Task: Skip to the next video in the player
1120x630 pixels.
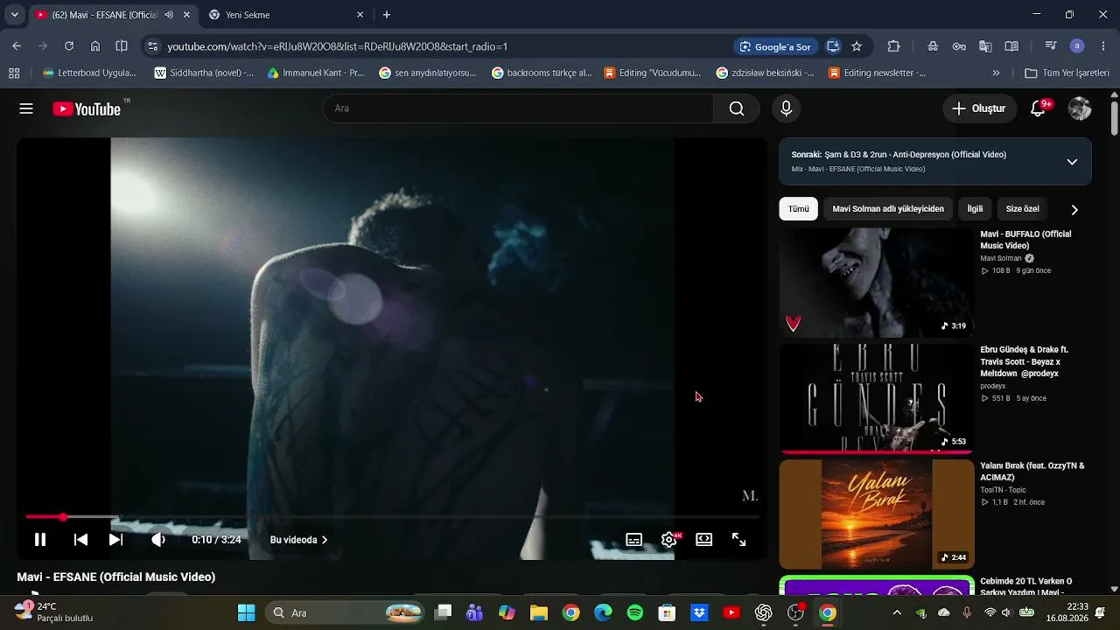Action: (115, 540)
